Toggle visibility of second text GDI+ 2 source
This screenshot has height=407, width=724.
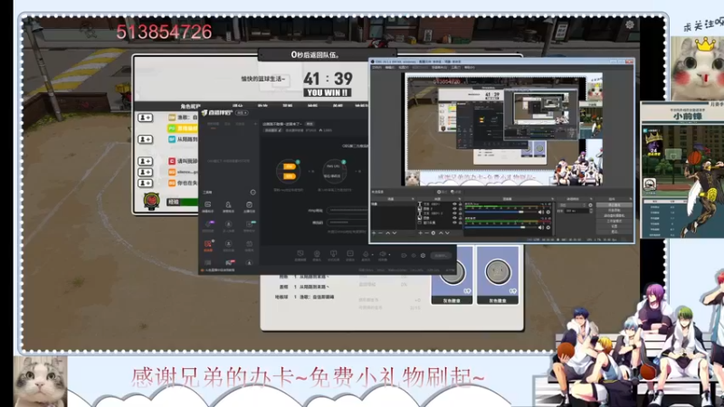point(454,213)
